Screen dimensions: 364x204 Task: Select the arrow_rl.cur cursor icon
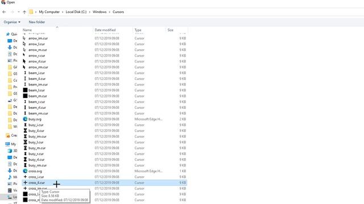click(24, 61)
